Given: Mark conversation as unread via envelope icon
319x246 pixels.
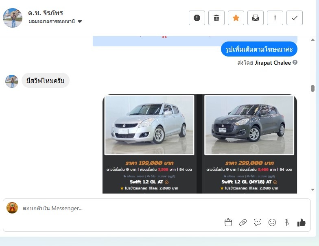Looking at the screenshot, I should point(256,18).
